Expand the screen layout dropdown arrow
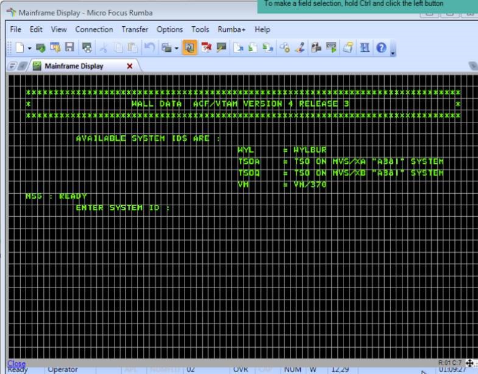This screenshot has height=374, width=478. pyautogui.click(x=177, y=48)
